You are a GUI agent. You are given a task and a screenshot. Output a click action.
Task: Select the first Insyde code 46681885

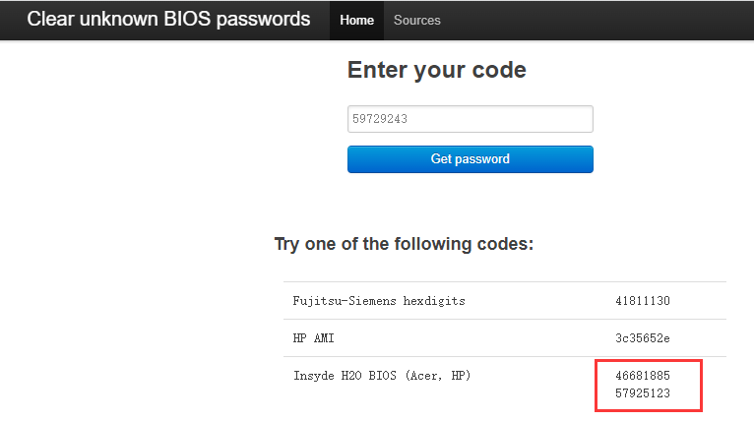pos(642,376)
